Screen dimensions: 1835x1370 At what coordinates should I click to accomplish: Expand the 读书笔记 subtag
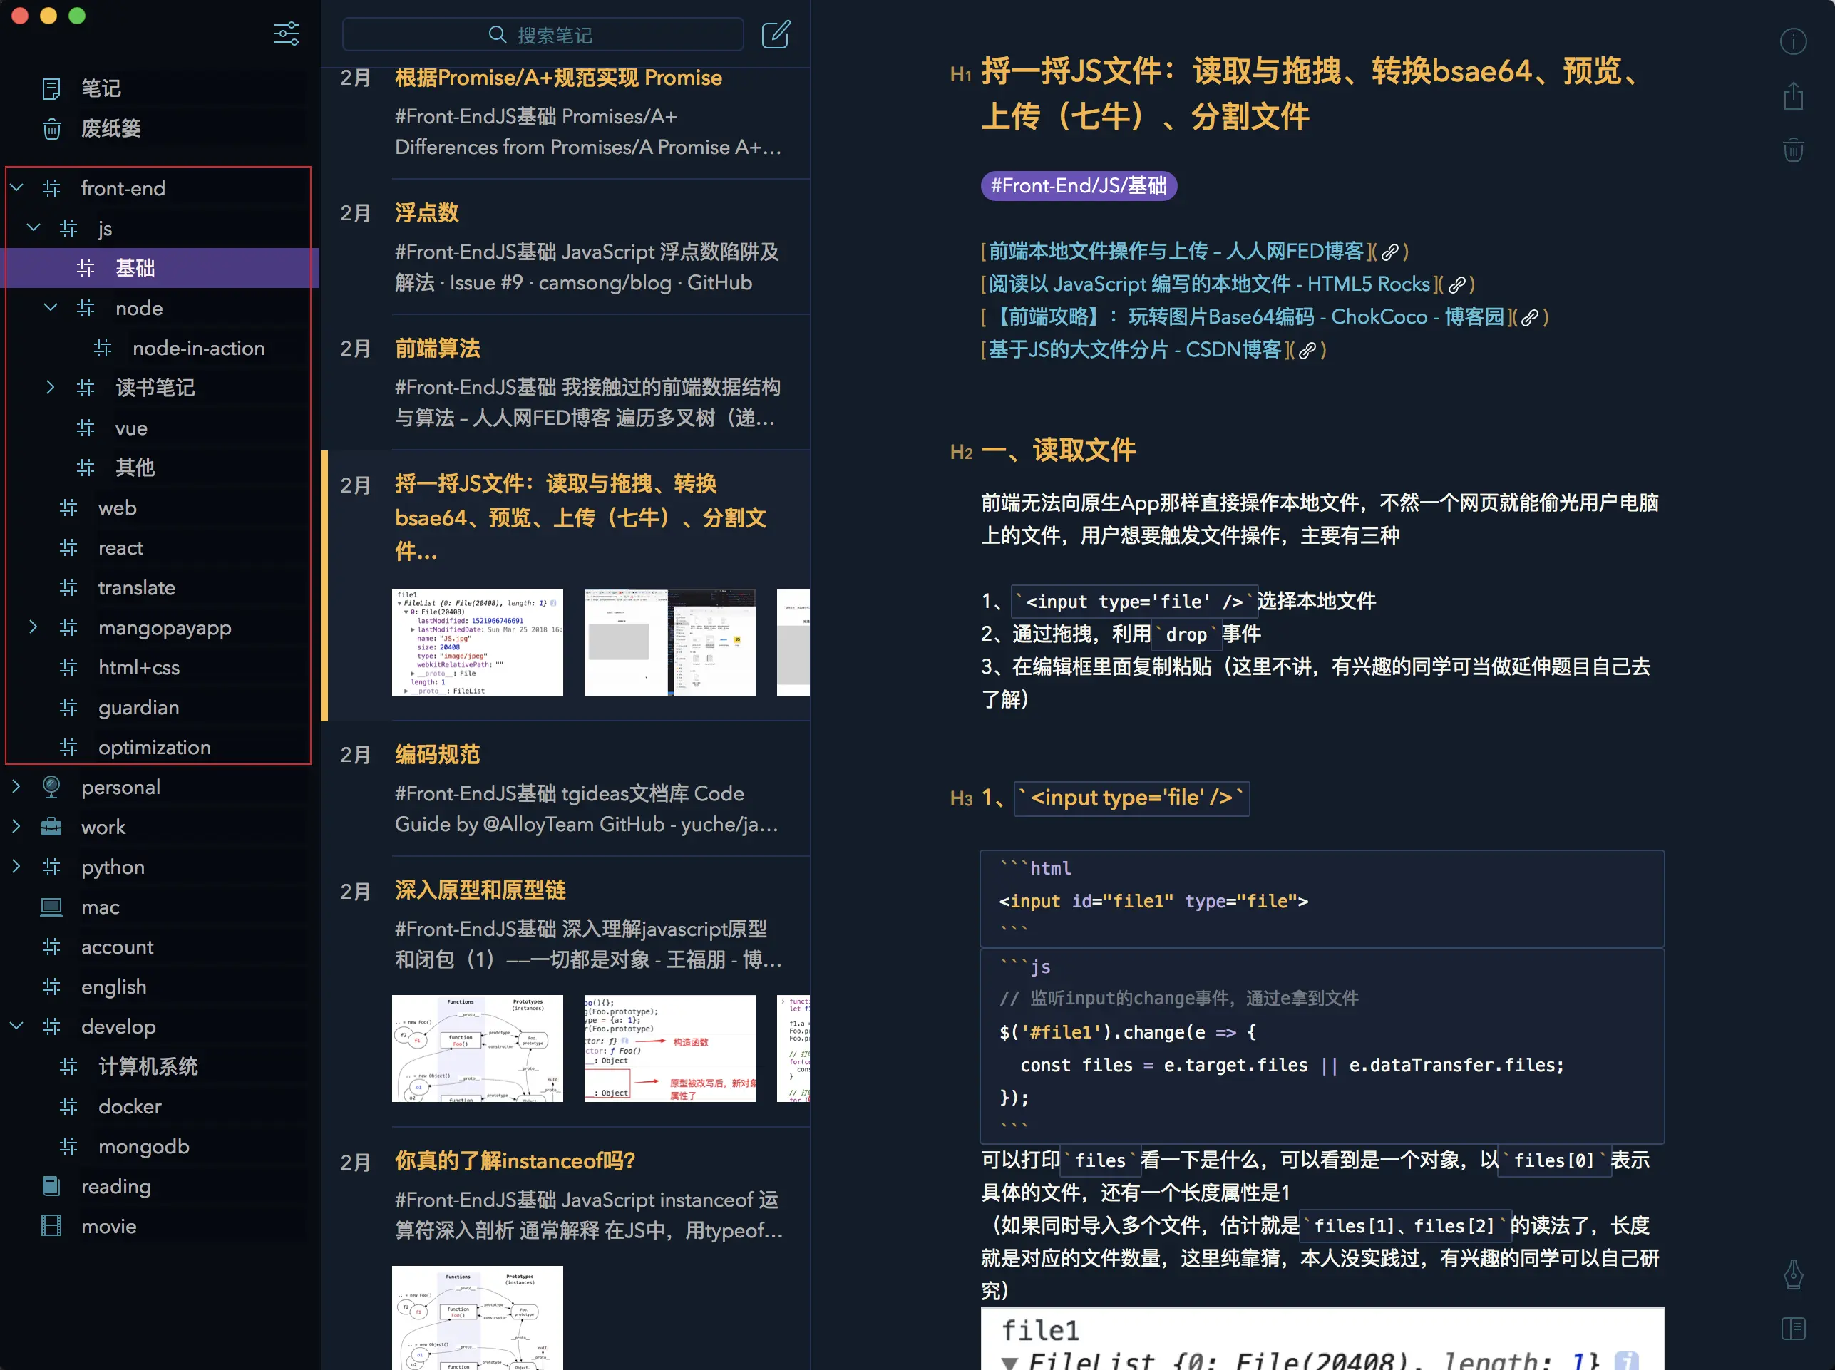(x=51, y=387)
